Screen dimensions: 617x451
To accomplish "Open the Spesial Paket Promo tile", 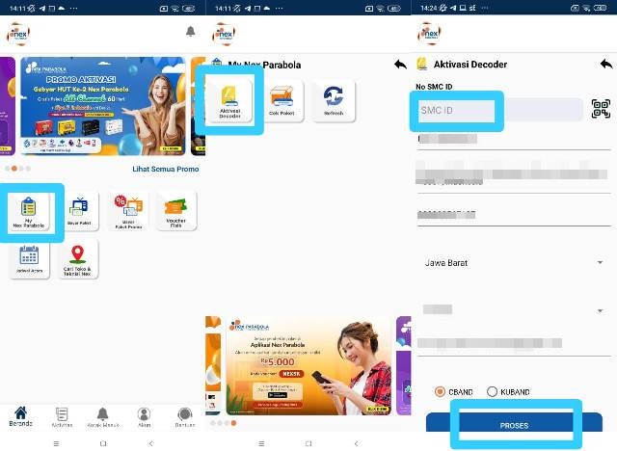I will (128, 212).
